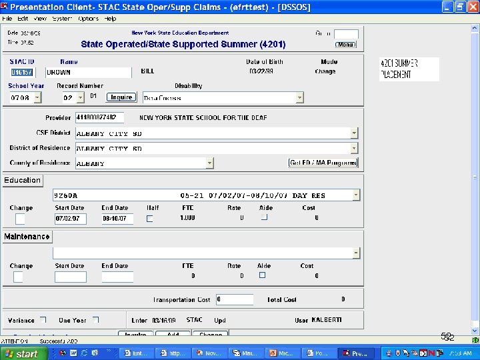Click the red N tray icon
Viewport: 480px width, 360px height.
tap(432, 353)
